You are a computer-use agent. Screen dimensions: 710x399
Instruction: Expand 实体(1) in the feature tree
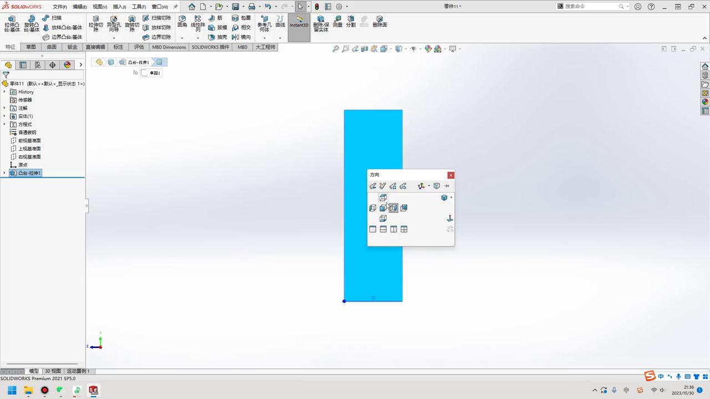click(x=4, y=116)
